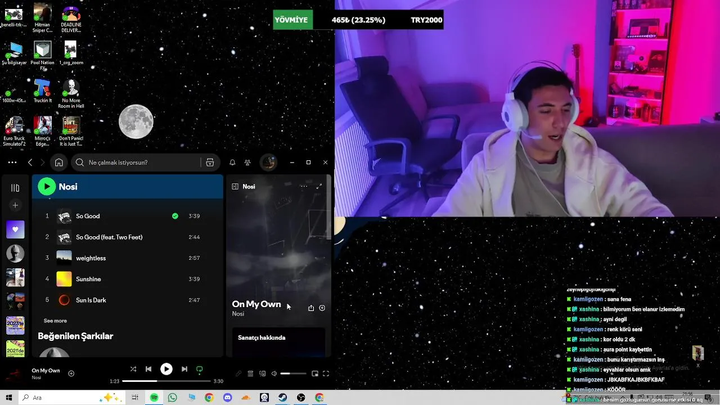Open Pool Nation FX desktop icon
The image size is (720, 405).
click(43, 56)
